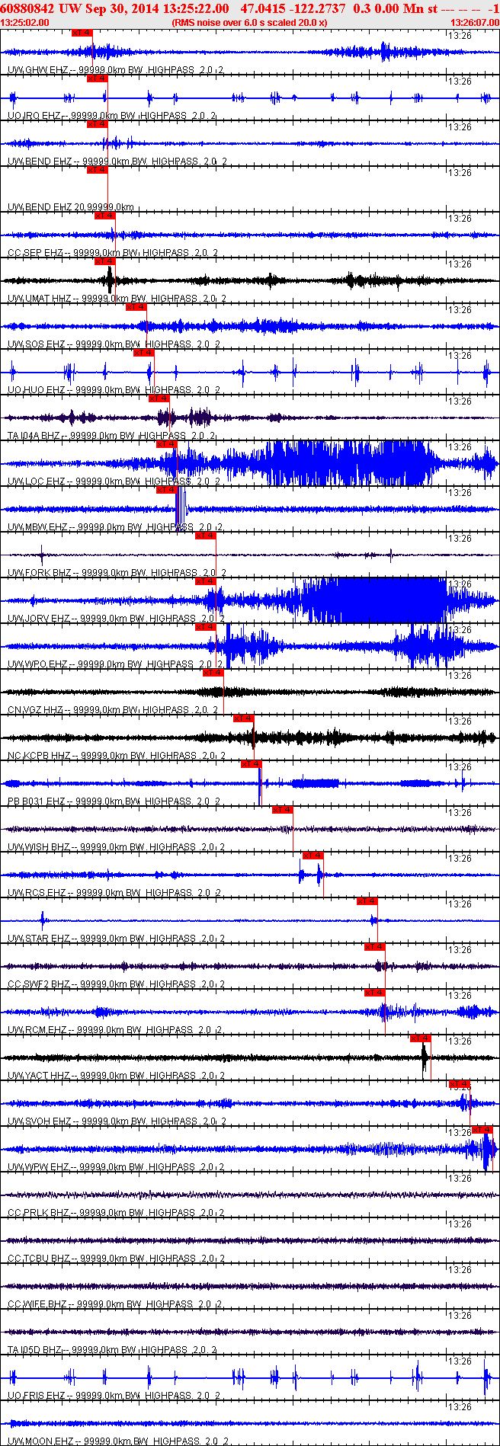Click the red pick marker on UO.HUO trace
This screenshot has height=1446, width=500.
(143, 353)
